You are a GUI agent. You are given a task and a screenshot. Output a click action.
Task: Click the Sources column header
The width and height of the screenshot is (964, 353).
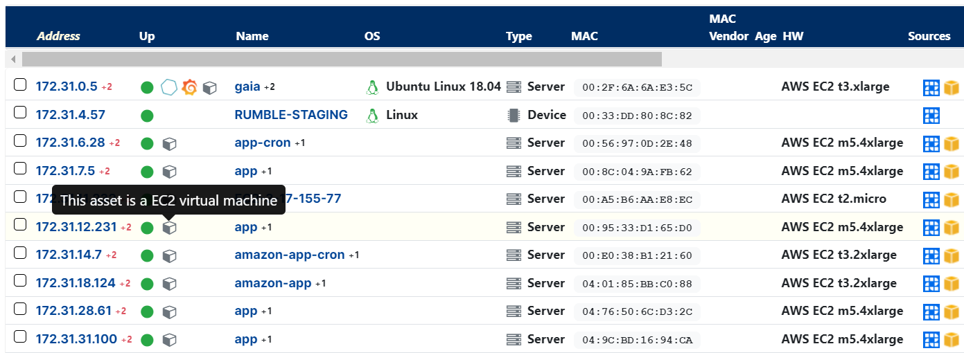tap(929, 36)
